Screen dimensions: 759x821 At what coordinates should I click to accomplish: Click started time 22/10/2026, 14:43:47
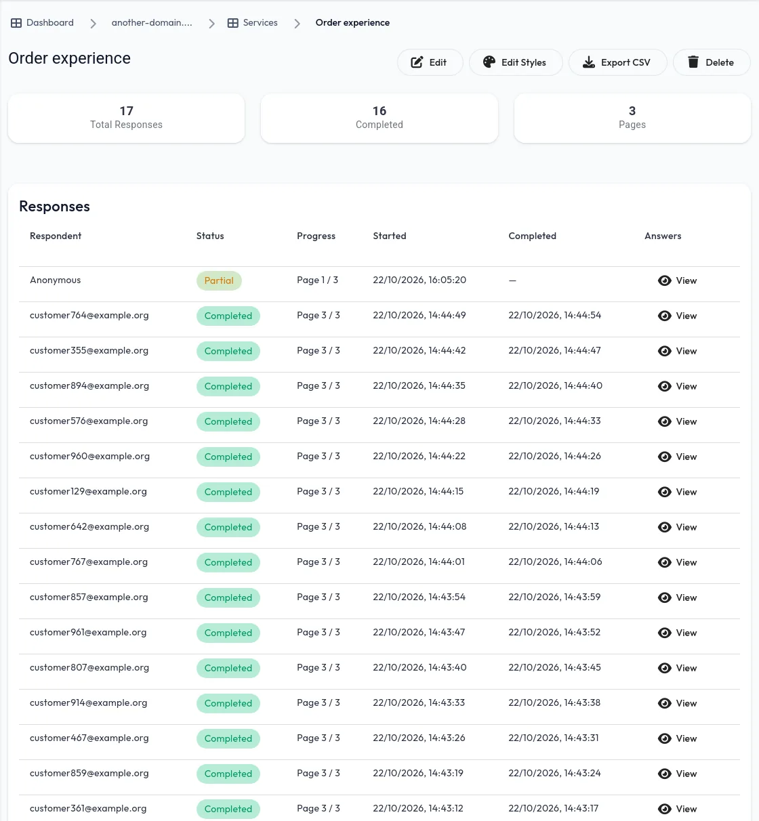[x=419, y=632]
